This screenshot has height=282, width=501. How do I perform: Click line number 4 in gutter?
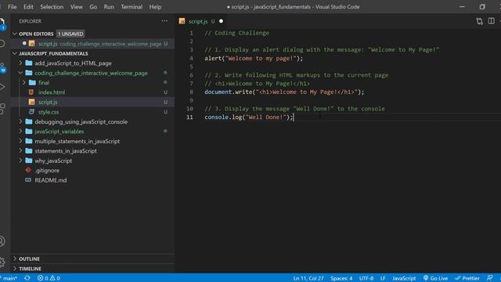click(x=191, y=58)
